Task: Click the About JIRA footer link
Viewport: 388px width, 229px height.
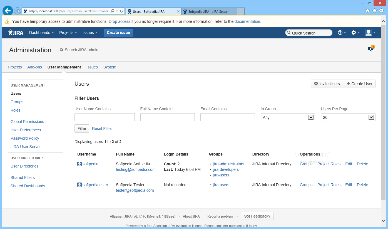Action: (191, 216)
